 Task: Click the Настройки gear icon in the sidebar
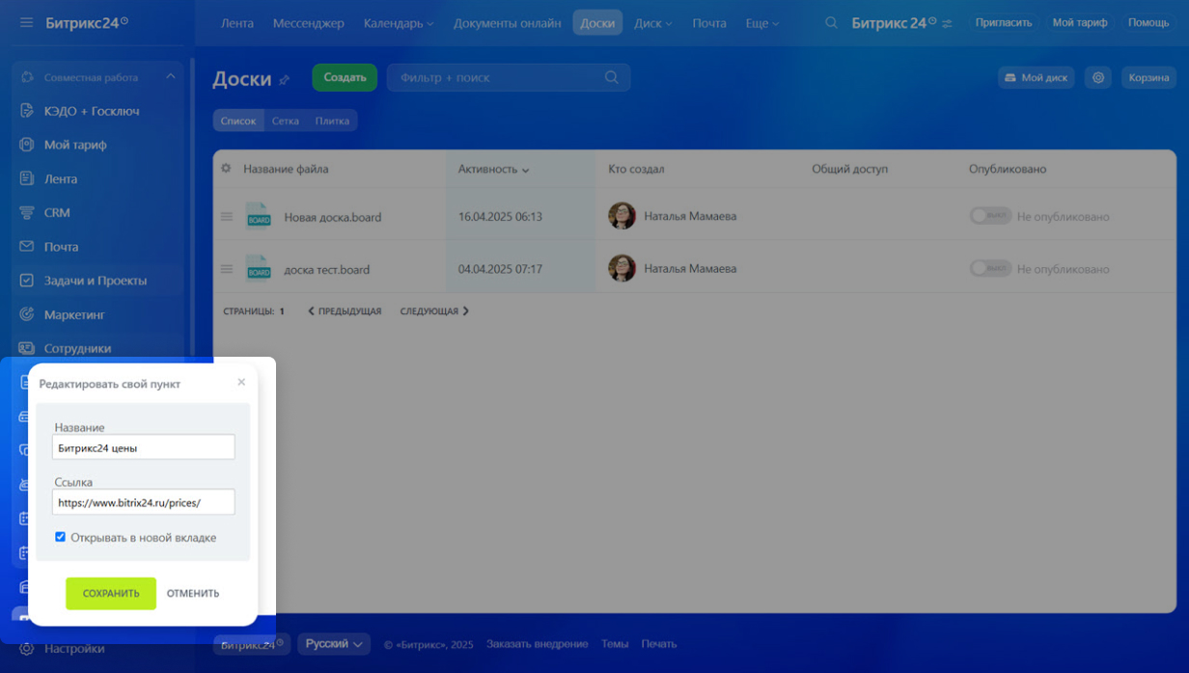27,649
